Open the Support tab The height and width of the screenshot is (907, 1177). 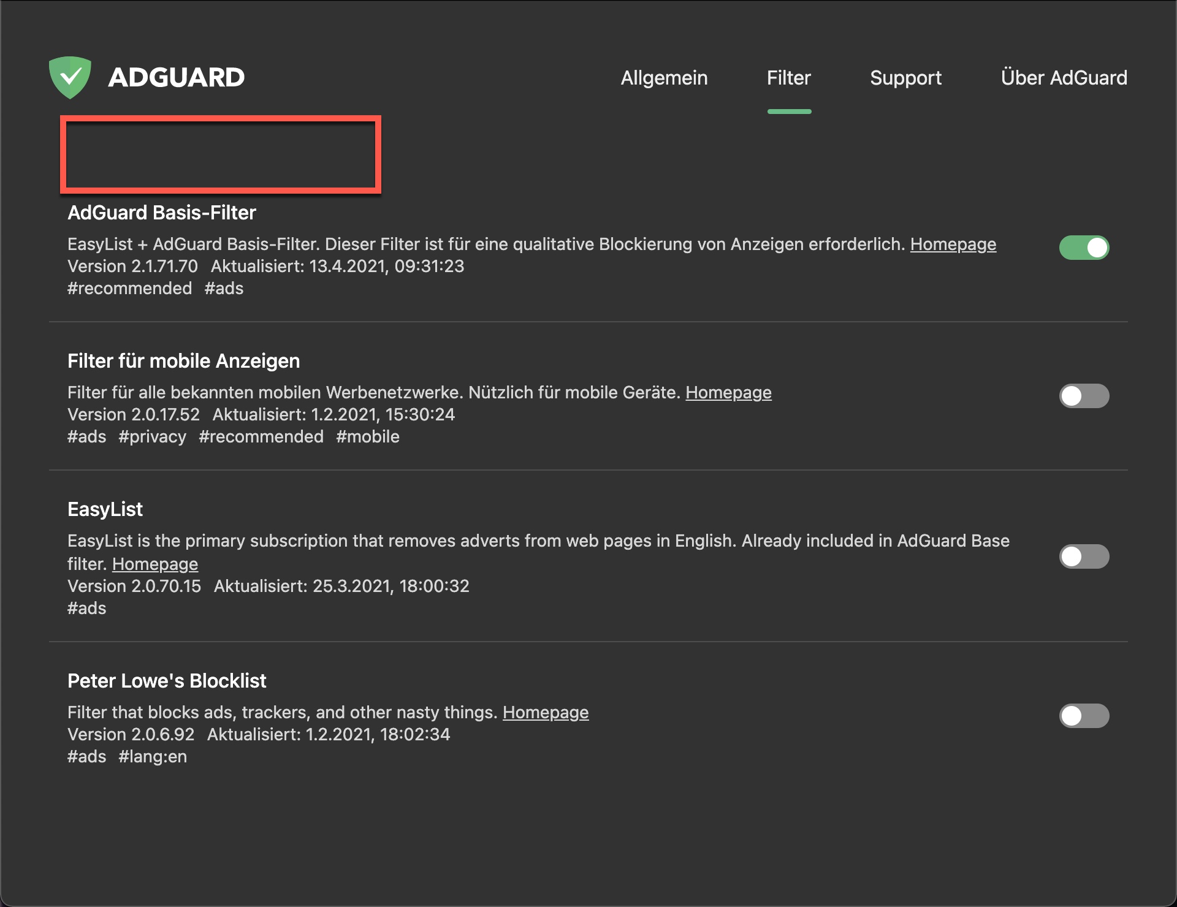pyautogui.click(x=905, y=78)
